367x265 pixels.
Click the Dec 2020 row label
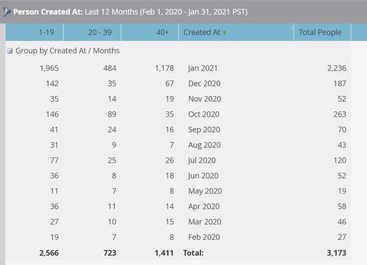pos(204,84)
